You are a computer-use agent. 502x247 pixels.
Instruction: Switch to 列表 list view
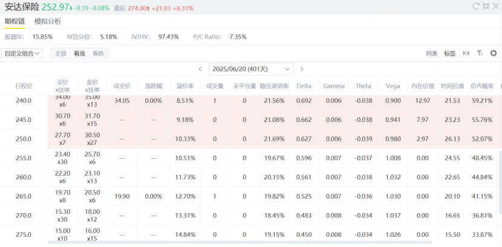[x=431, y=53]
